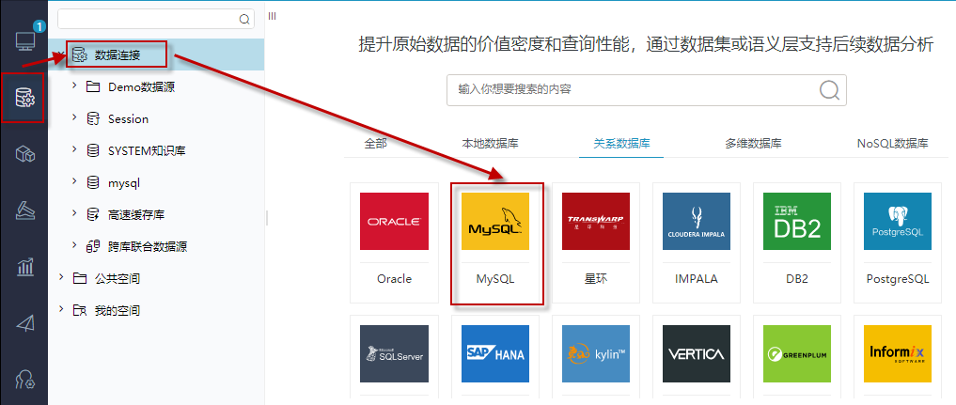Click the 输入你想要搜索的内容 search field
The width and height of the screenshot is (956, 405).
(x=647, y=90)
